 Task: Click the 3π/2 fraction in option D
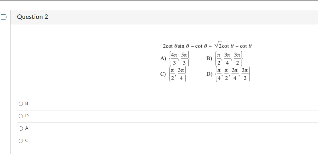[x=245, y=74]
